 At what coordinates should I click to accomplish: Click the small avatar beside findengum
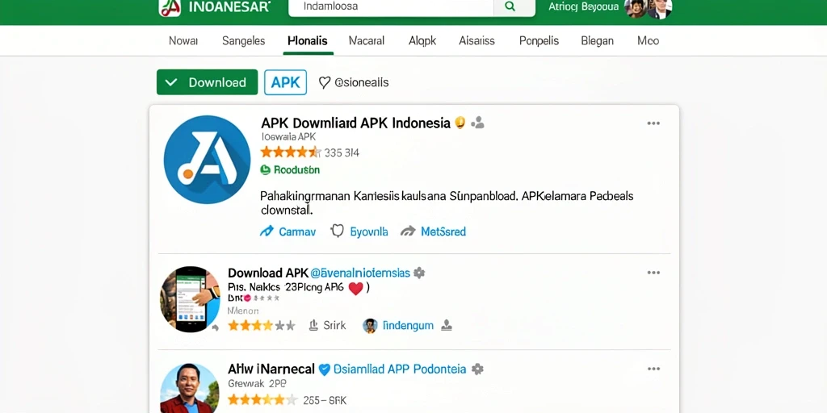point(370,326)
